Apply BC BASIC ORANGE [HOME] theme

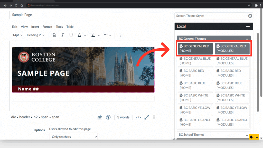click(195, 122)
